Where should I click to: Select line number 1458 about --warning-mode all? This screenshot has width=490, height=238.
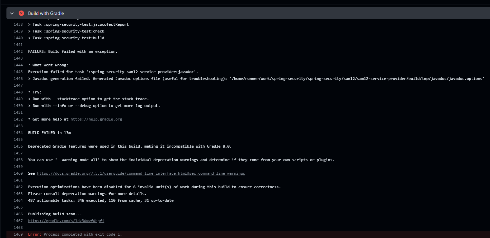click(18, 160)
